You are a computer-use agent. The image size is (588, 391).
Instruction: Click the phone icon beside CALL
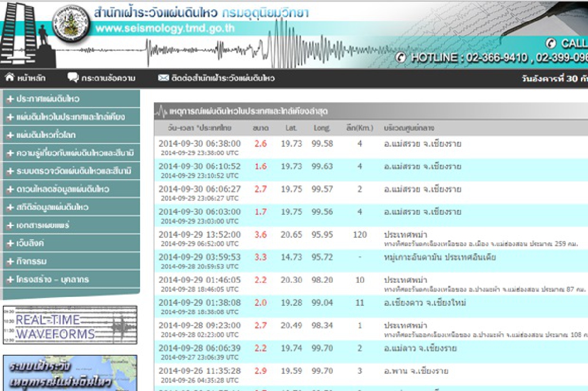click(551, 43)
